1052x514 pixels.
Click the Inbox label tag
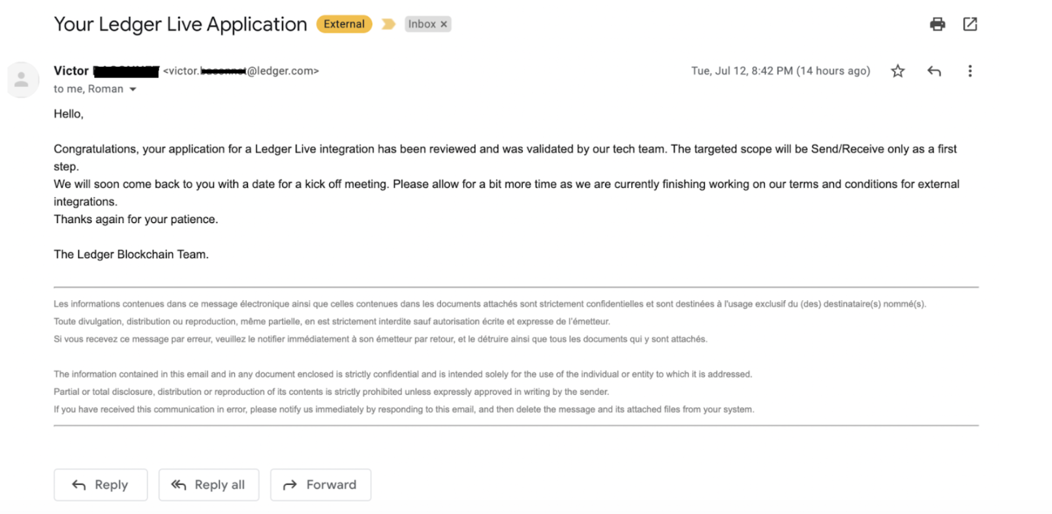(422, 24)
